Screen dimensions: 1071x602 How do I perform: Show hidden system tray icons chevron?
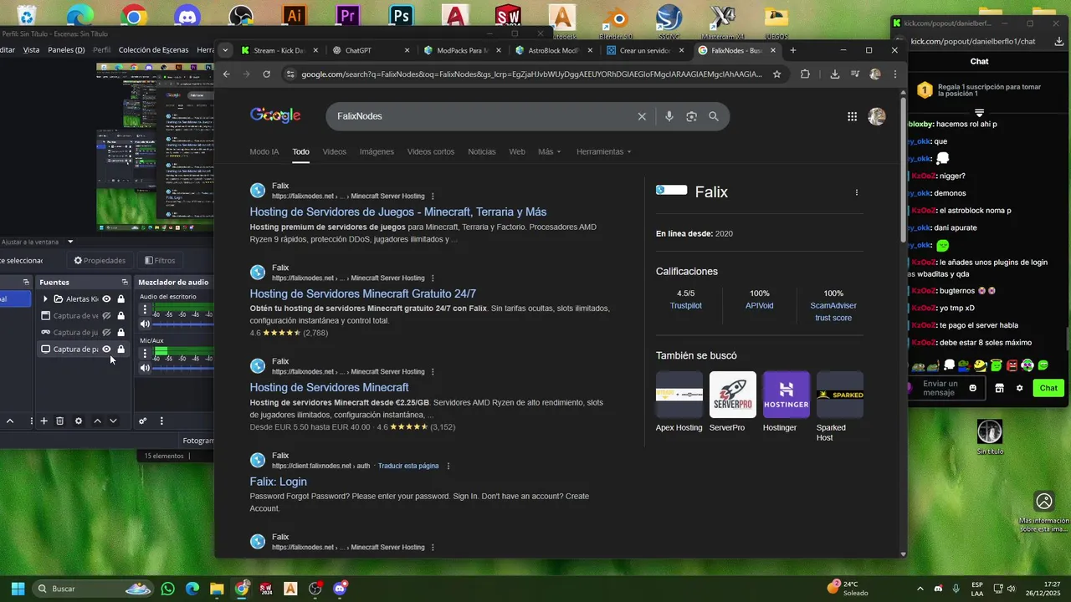920,589
